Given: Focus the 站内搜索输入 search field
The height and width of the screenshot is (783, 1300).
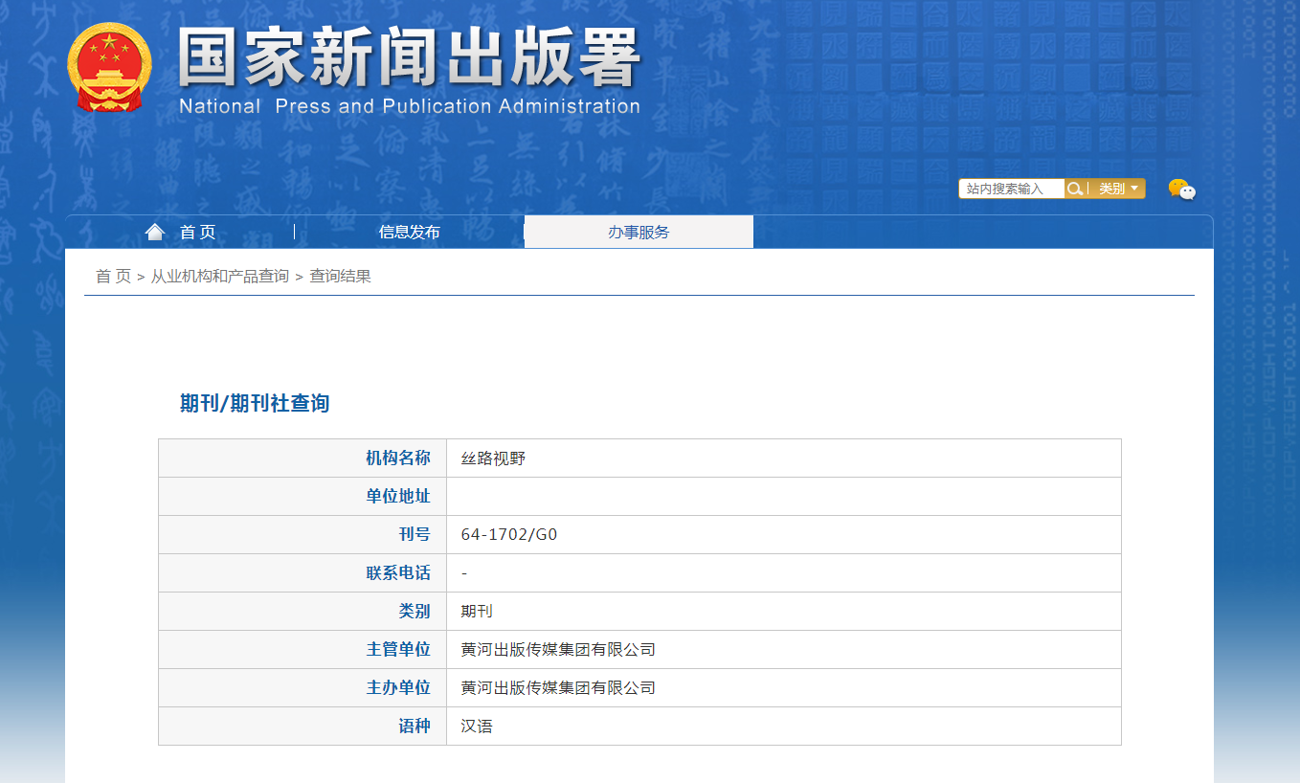Looking at the screenshot, I should [x=1011, y=189].
